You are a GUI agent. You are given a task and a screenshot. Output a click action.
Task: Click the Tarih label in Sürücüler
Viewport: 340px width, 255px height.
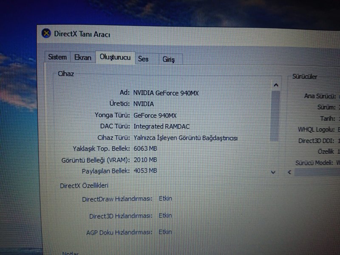(328, 119)
